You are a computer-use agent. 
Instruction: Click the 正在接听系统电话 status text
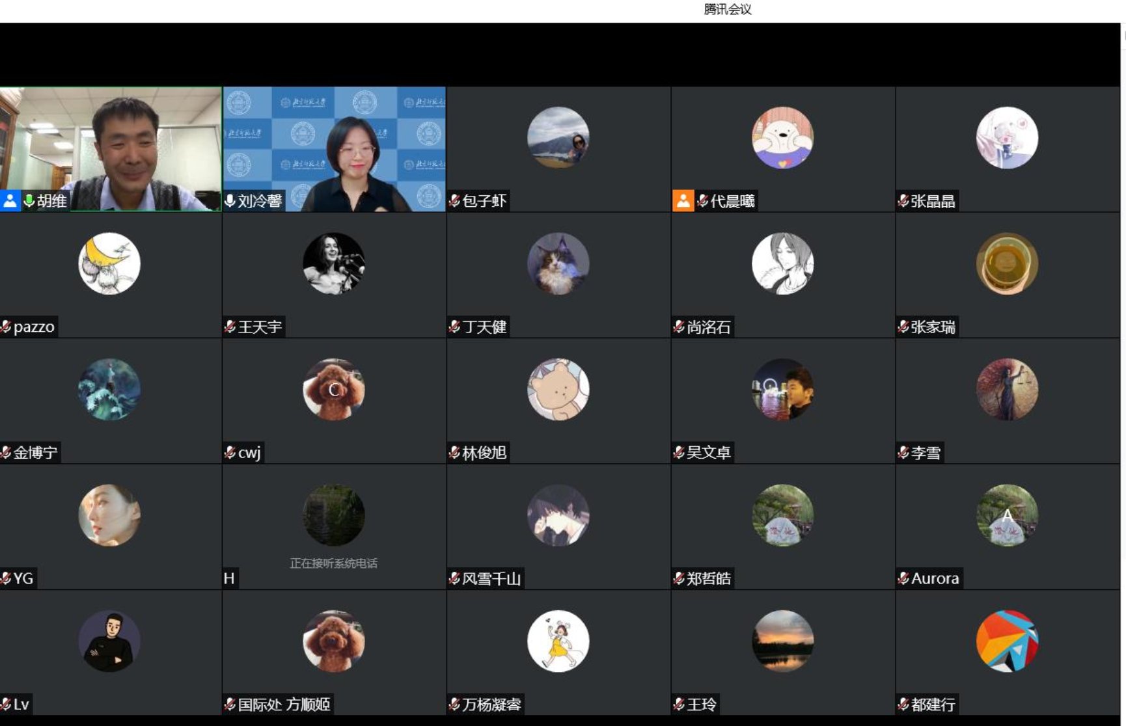point(333,563)
